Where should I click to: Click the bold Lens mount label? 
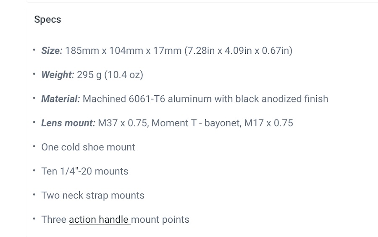68,123
